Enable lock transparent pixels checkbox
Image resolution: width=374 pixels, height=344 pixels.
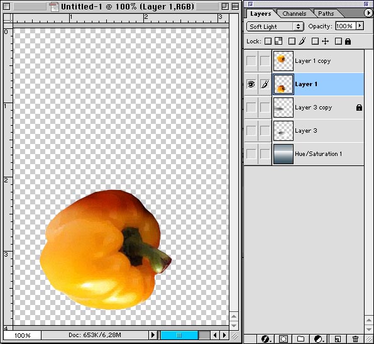[268, 42]
